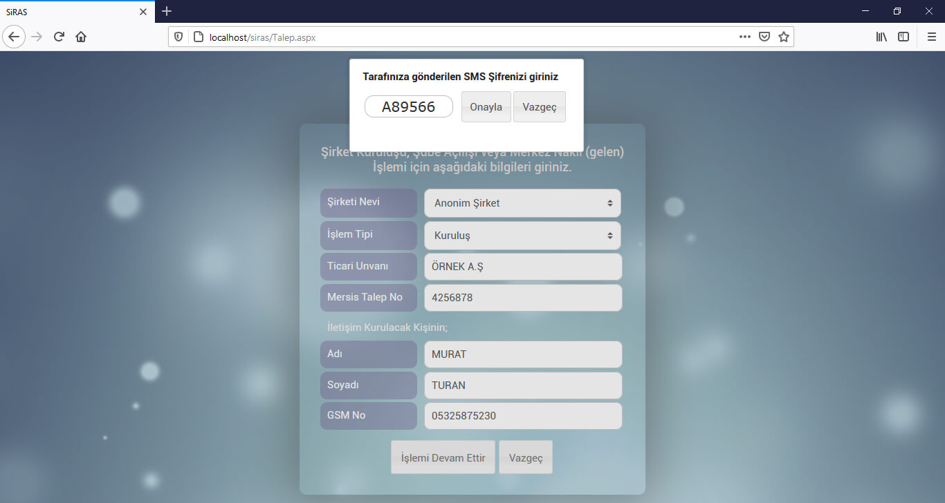Viewport: 945px width, 503px height.
Task: Toggle the sidebar view icon
Action: 903,37
